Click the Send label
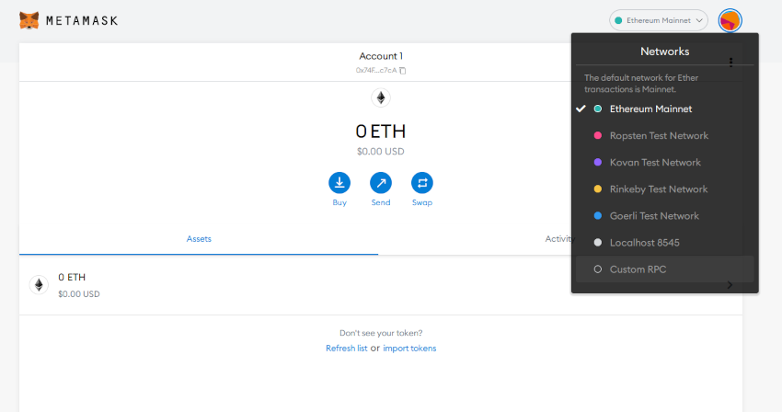 tap(381, 202)
